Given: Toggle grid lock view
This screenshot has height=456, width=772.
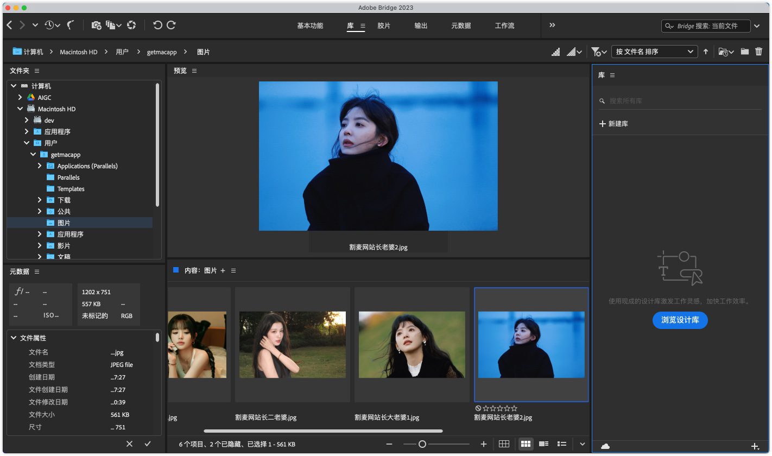Looking at the screenshot, I should click(504, 444).
